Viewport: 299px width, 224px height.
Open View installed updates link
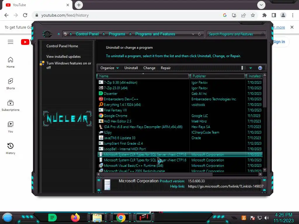tap(63, 57)
